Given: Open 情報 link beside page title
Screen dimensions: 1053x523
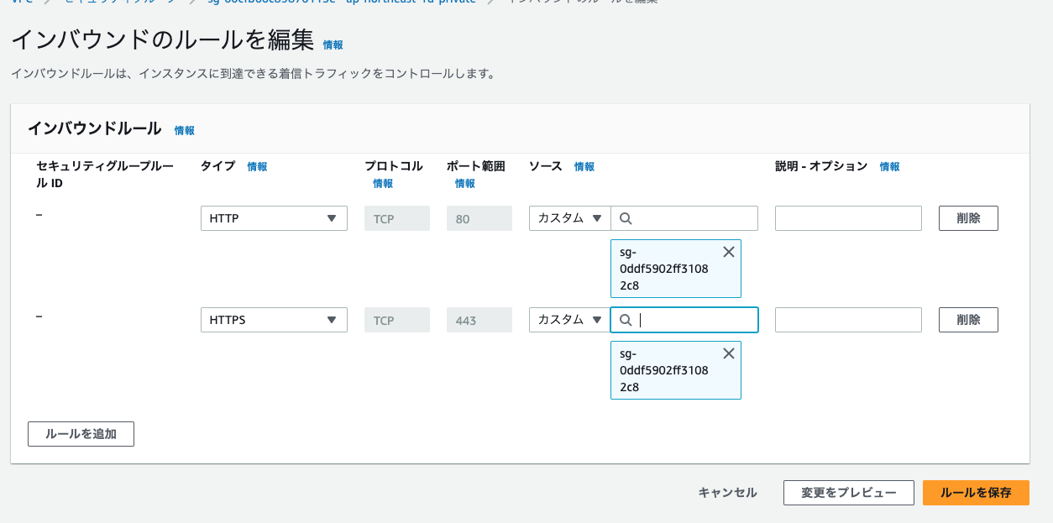Looking at the screenshot, I should tap(333, 45).
